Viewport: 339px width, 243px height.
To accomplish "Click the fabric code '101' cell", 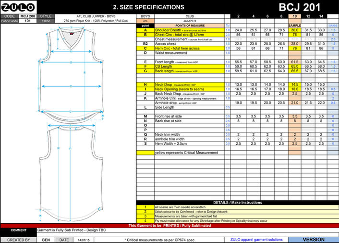I will (x=27, y=21).
